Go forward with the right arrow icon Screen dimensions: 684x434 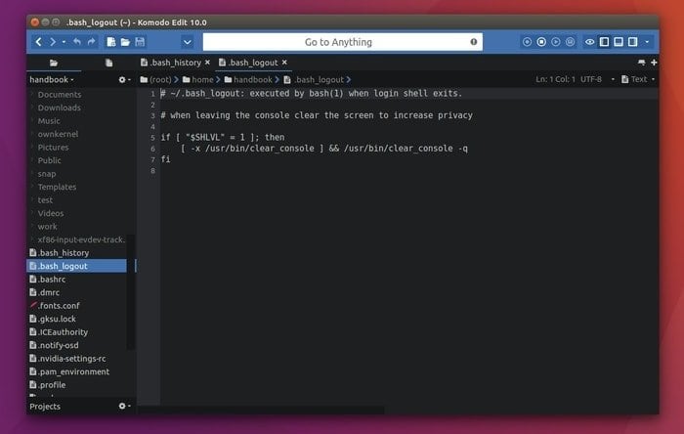pyautogui.click(x=53, y=42)
